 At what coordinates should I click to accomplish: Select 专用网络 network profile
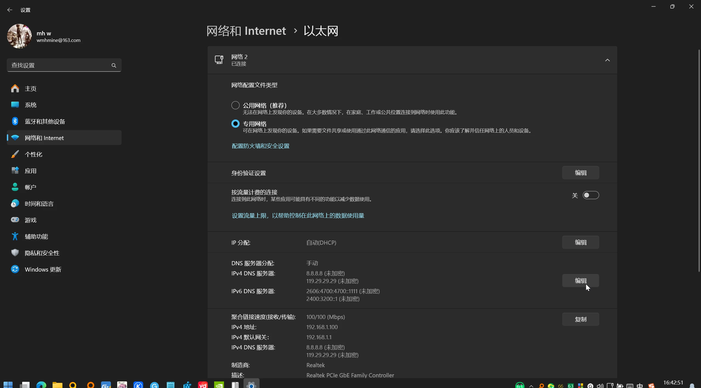click(x=235, y=124)
